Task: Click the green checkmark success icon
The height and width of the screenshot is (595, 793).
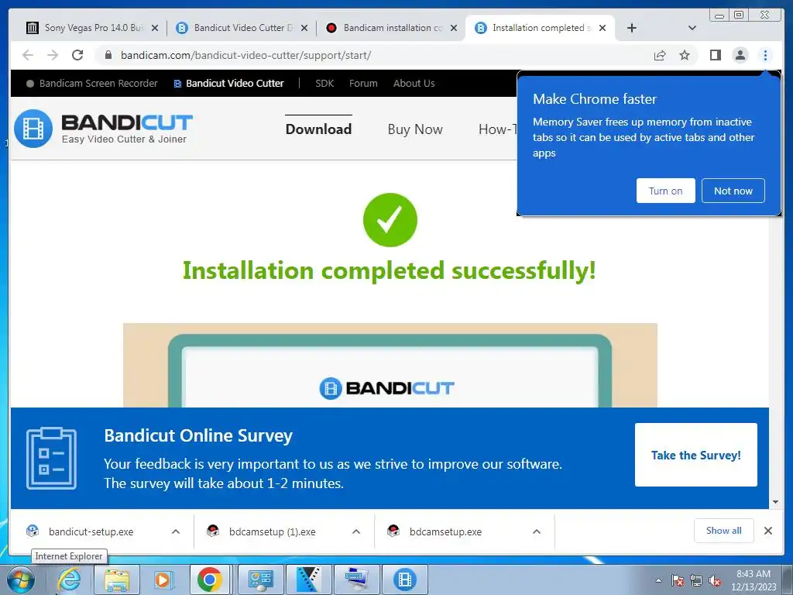Action: click(390, 220)
